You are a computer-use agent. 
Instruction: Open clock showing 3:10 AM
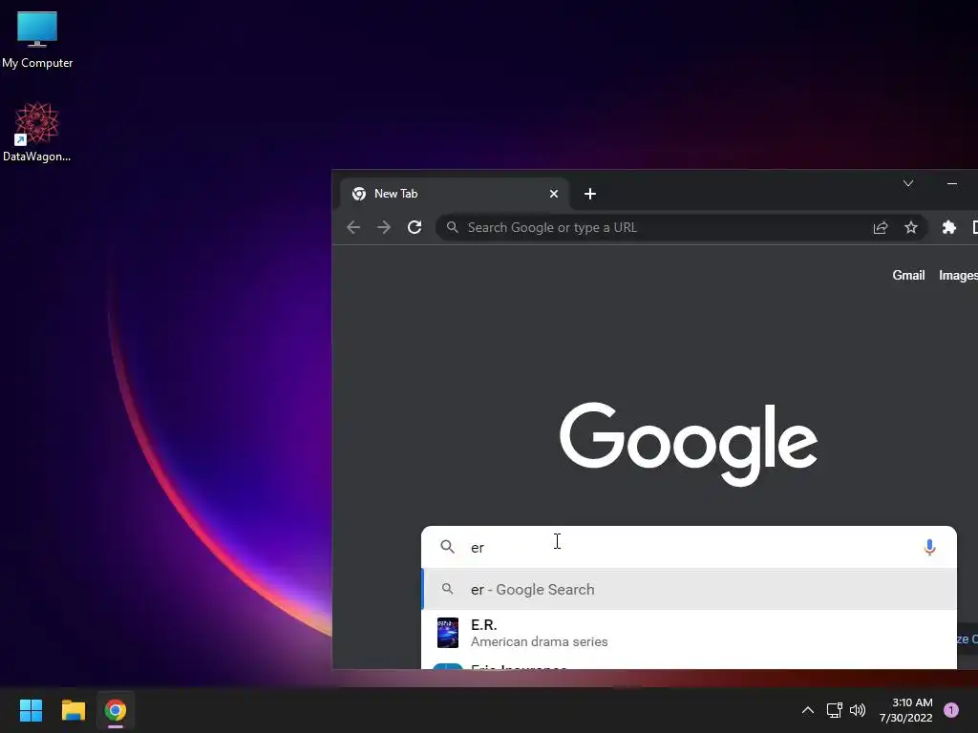point(905,710)
